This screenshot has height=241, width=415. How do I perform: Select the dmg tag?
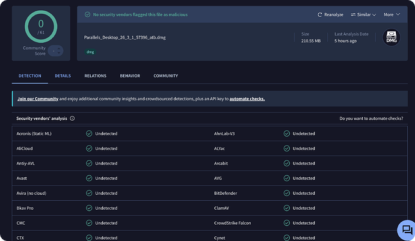pos(90,52)
